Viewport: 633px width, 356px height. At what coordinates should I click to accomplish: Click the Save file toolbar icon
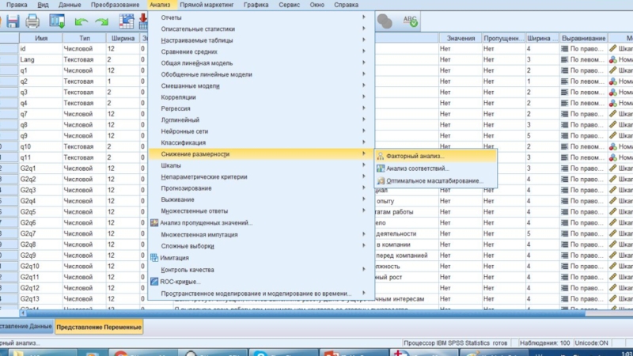pyautogui.click(x=11, y=21)
